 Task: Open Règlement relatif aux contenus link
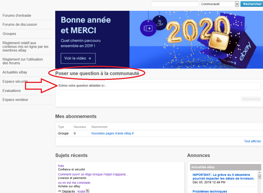[25, 47]
